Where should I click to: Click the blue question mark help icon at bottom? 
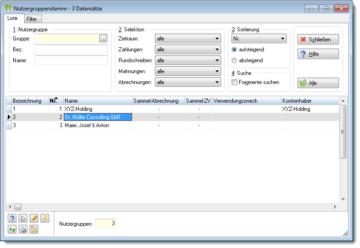pos(12,218)
